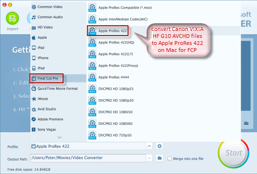Open the iPhone presets category

(58, 58)
